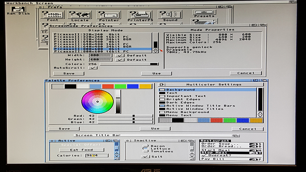Screen dimensions: 306x172
Task: Click the Eat Food button
Action: [82, 150]
